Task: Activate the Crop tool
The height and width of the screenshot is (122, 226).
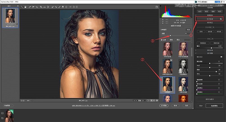Action: tap(41, 6)
